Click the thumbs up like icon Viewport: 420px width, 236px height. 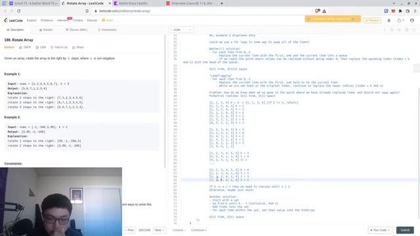(20, 47)
